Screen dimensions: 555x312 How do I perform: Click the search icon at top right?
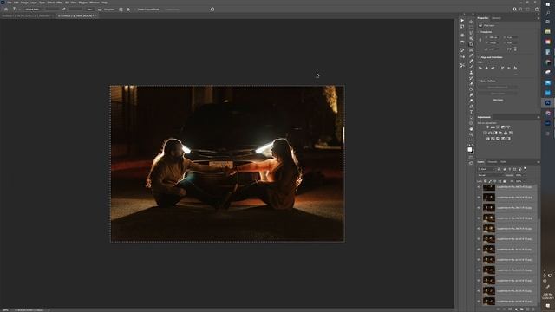(521, 10)
